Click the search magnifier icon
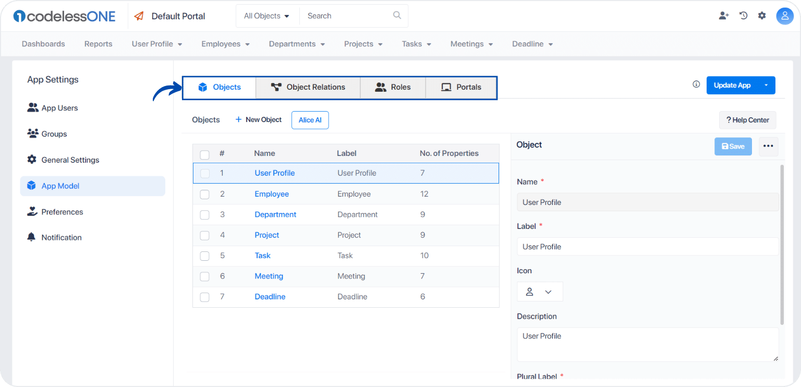The width and height of the screenshot is (801, 387). tap(397, 16)
